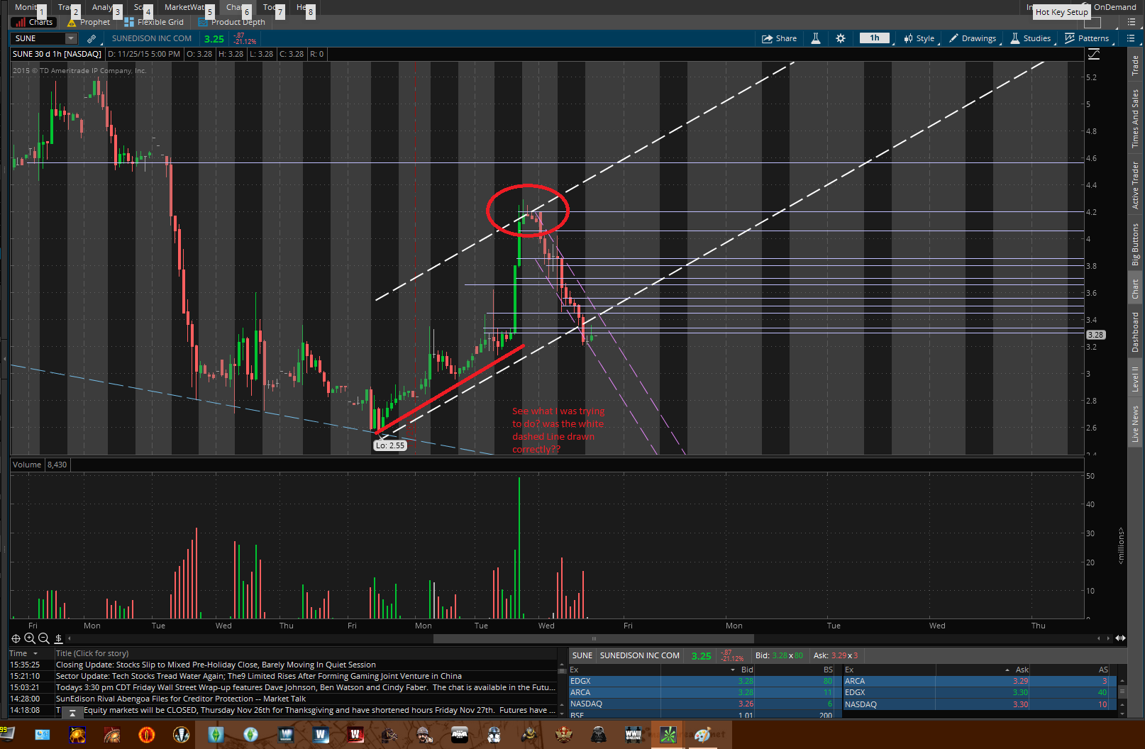Open the WWII Online taskbar icon

tap(634, 735)
